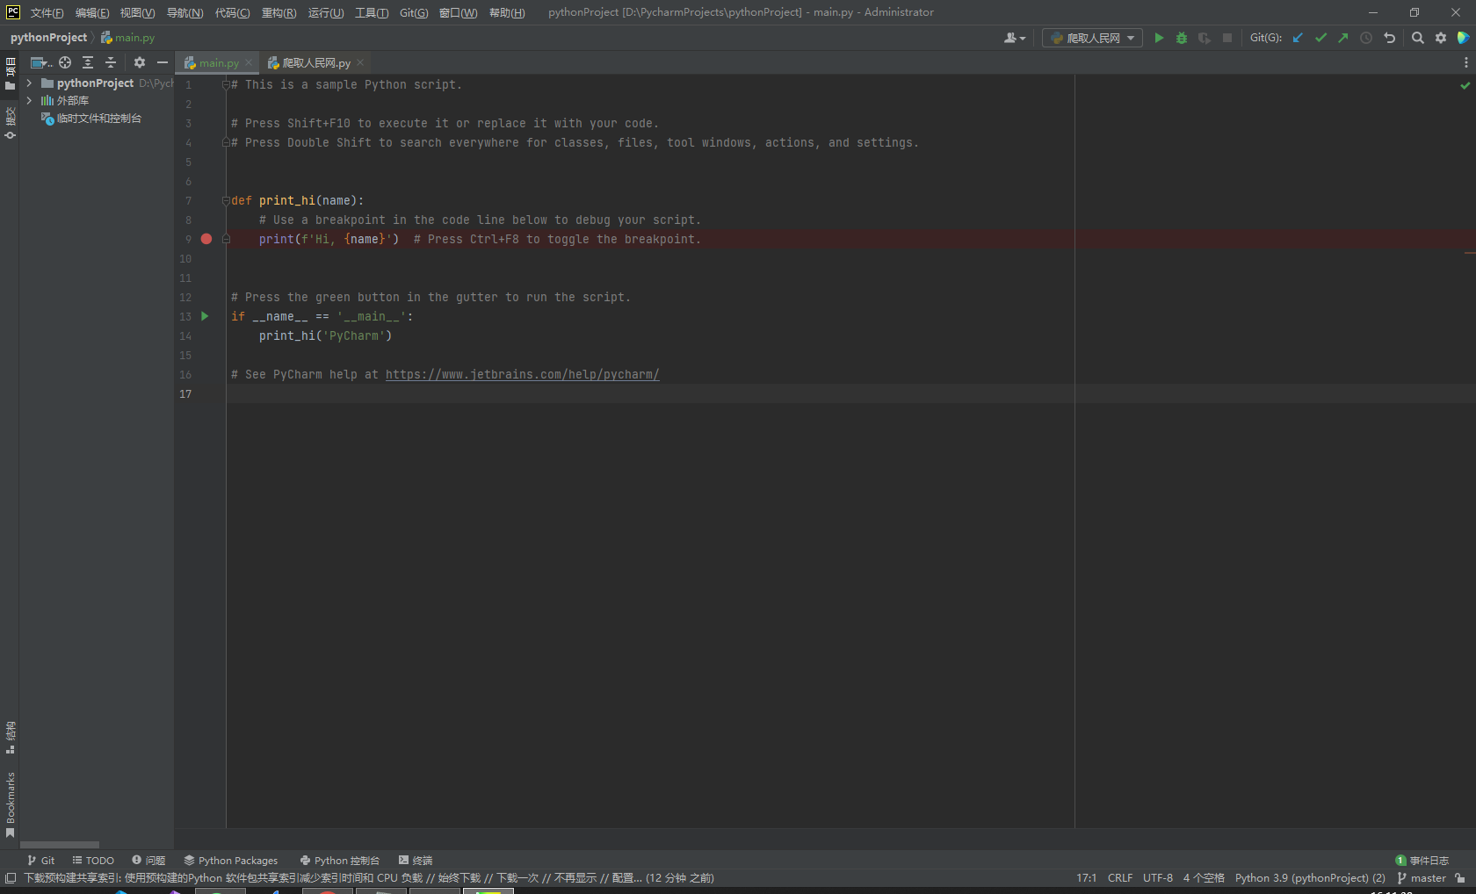Image resolution: width=1476 pixels, height=894 pixels.
Task: Commit changes with the green checkmark icon
Action: point(1320,38)
